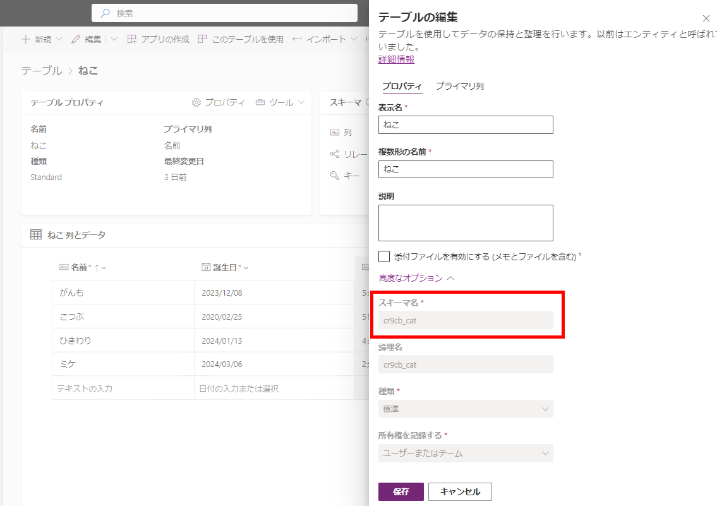Select the プロパティ tab

point(402,86)
